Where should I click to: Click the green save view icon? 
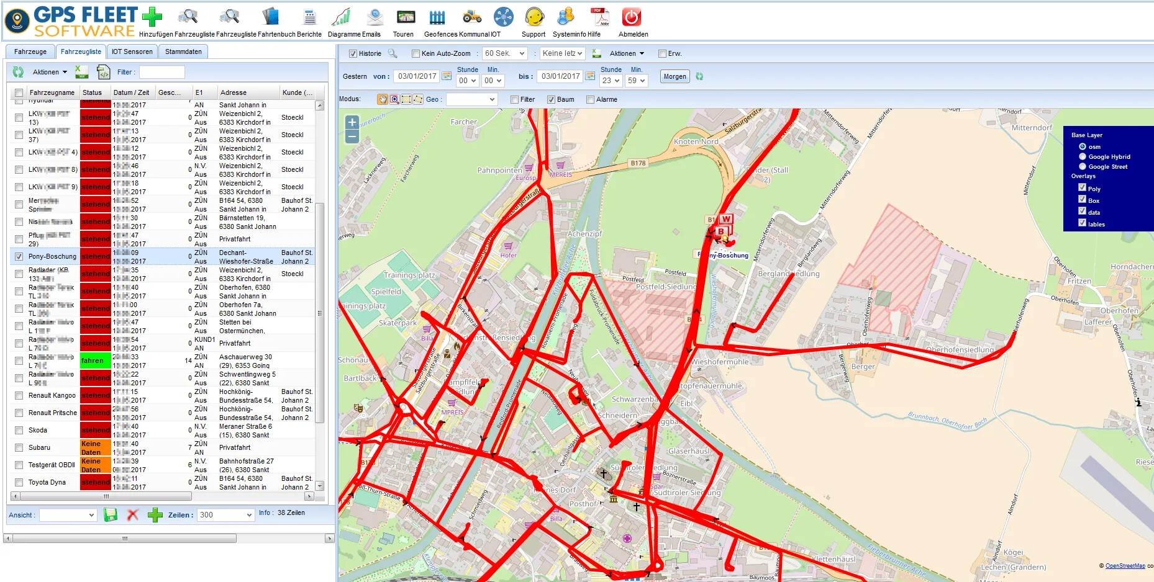[x=111, y=515]
